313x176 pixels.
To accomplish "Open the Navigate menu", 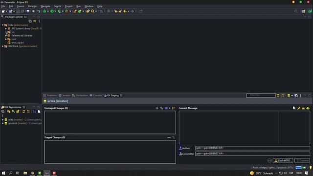I will (45, 6).
